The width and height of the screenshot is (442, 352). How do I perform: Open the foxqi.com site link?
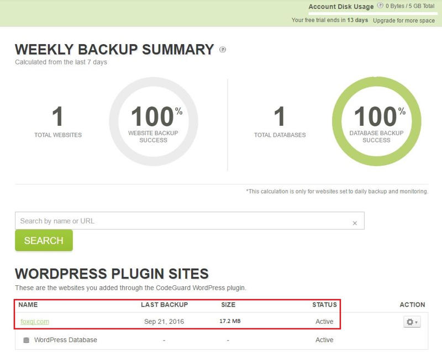(35, 322)
